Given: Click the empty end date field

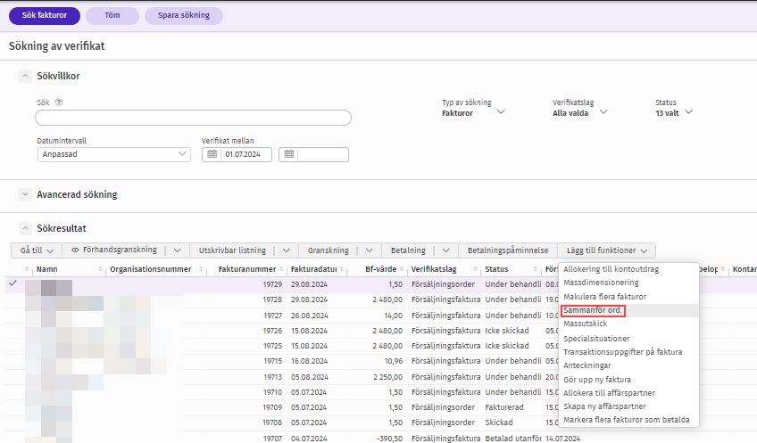Looking at the screenshot, I should [323, 154].
